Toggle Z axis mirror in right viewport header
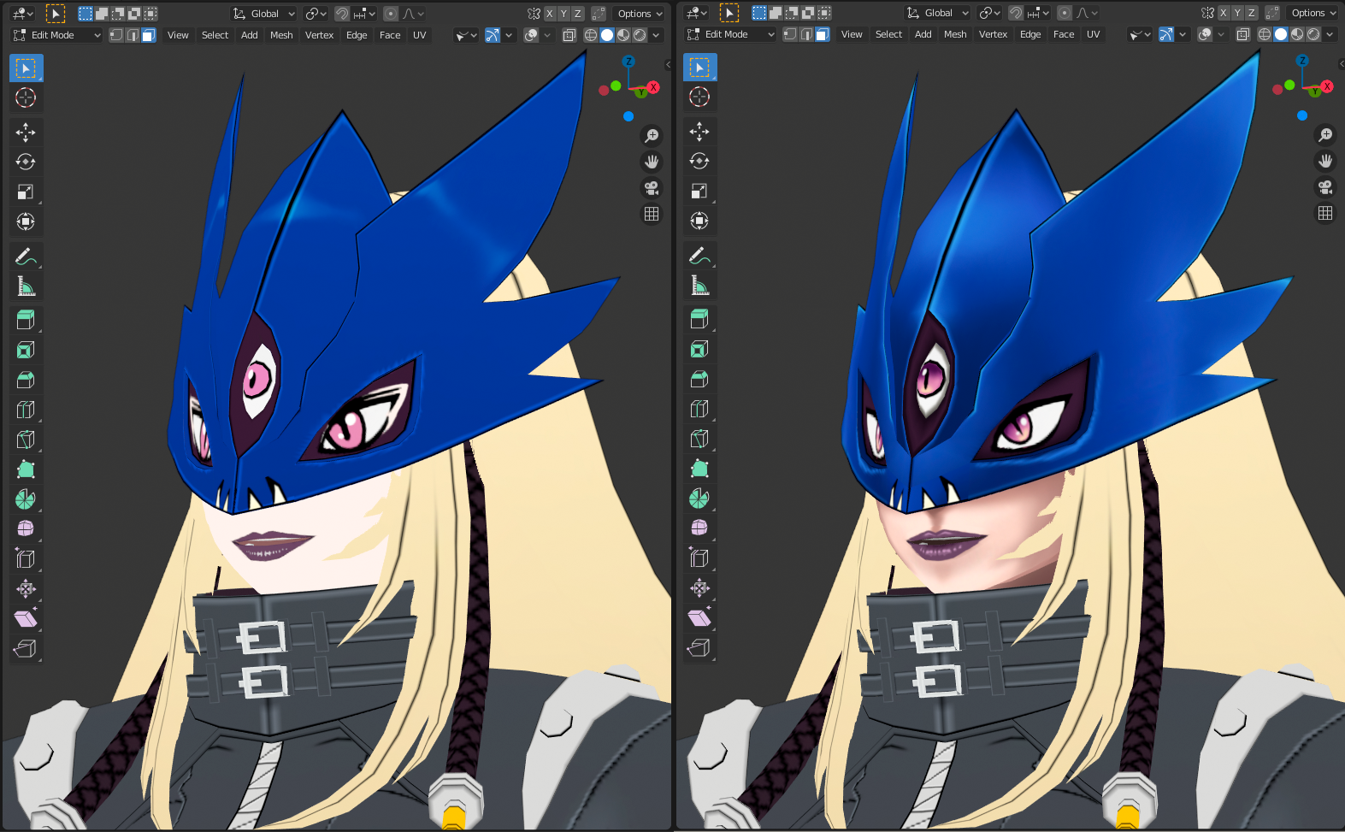This screenshot has height=832, width=1345. (x=1251, y=13)
